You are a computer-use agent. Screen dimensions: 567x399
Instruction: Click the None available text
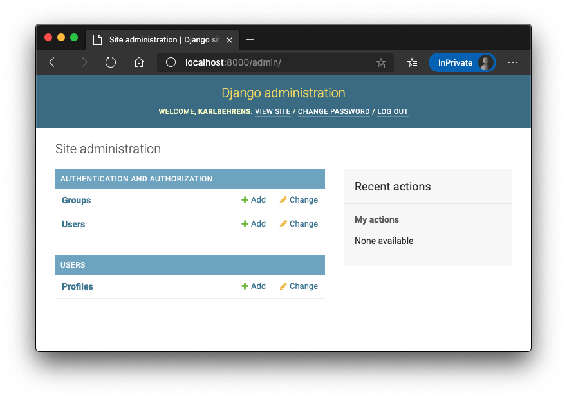point(384,241)
